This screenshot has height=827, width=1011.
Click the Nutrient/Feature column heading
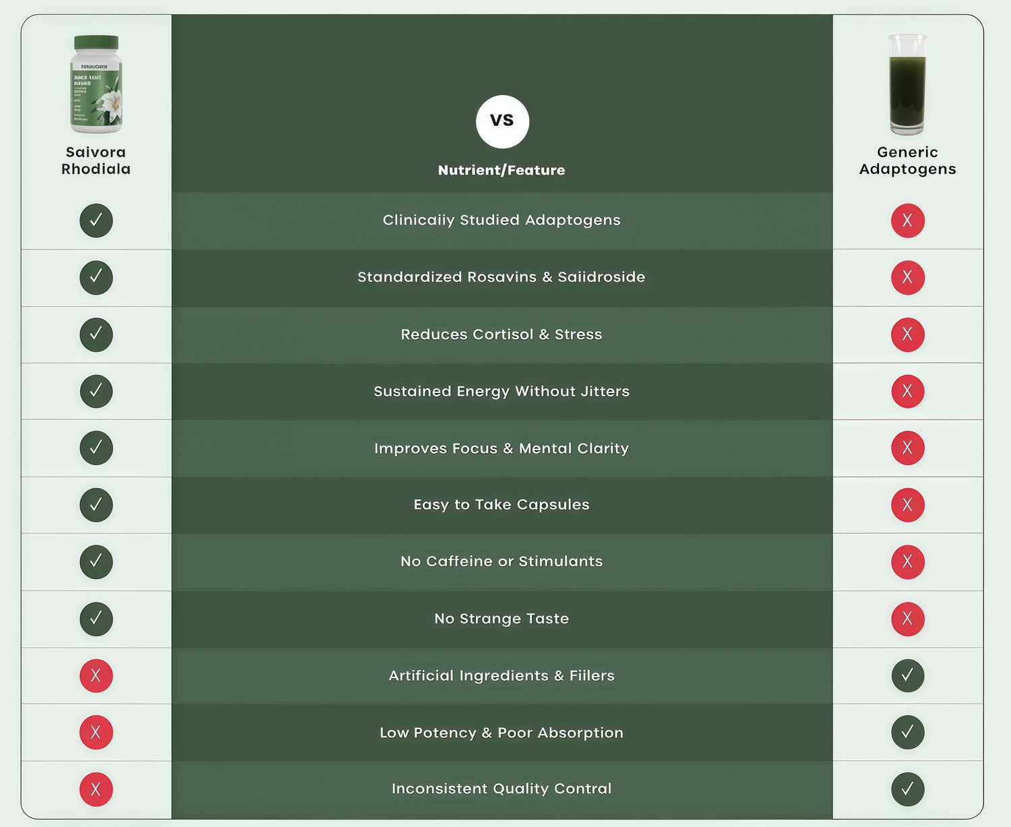501,170
